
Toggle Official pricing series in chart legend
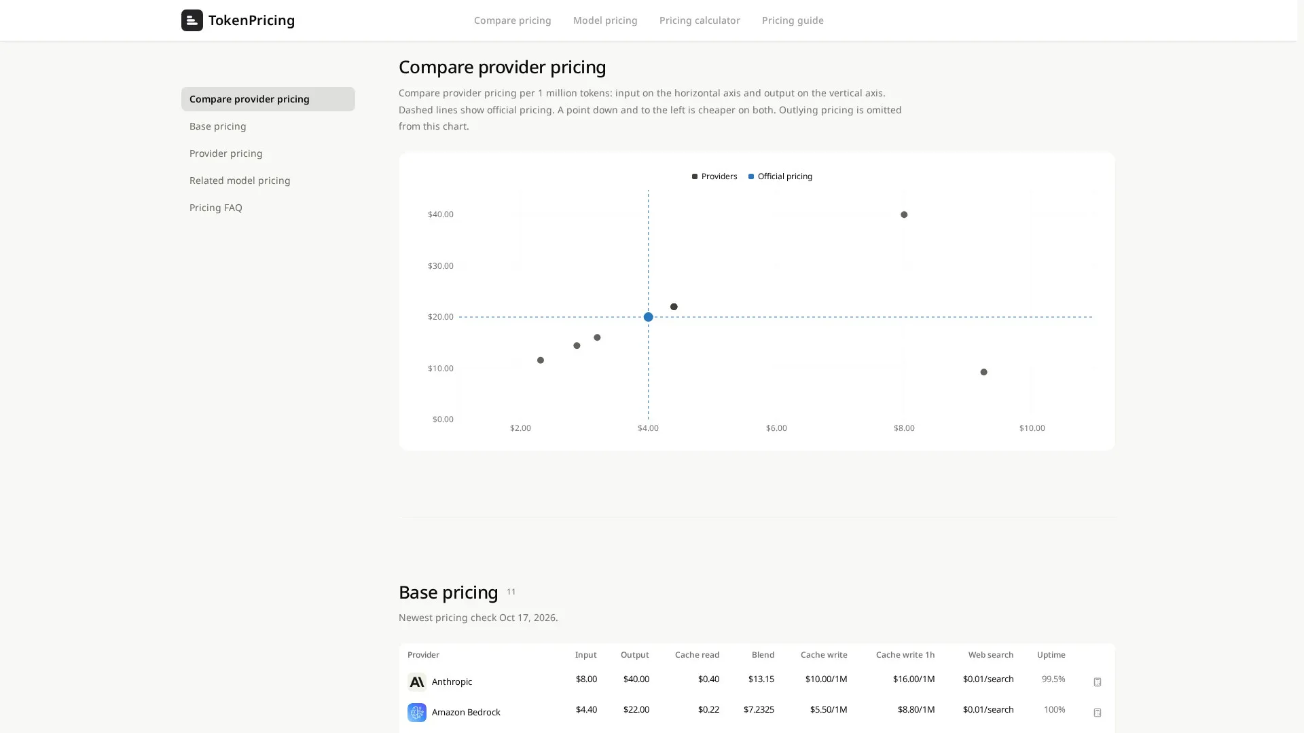coord(780,176)
